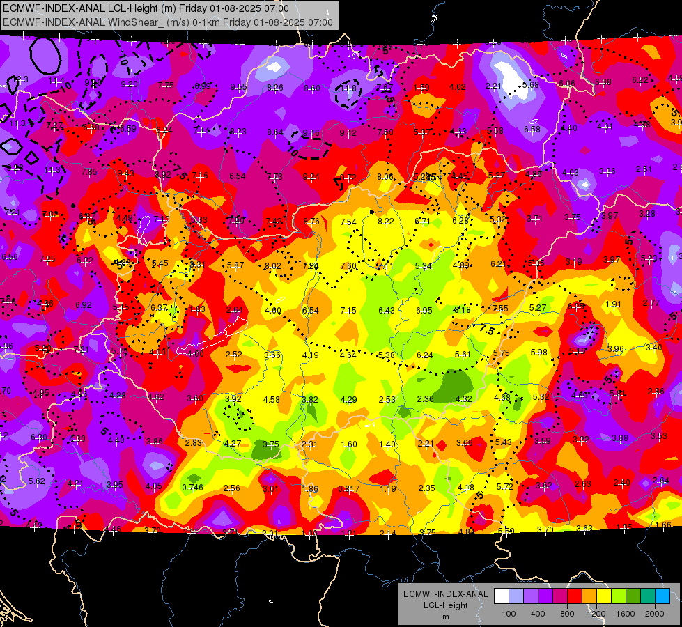Click the shear value 2.35

(426, 488)
